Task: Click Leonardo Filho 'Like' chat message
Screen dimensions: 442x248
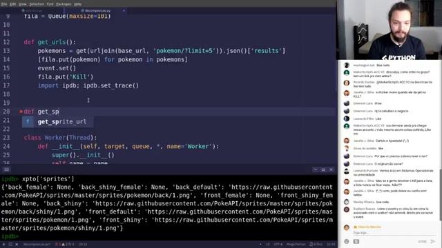Action: (x=378, y=118)
